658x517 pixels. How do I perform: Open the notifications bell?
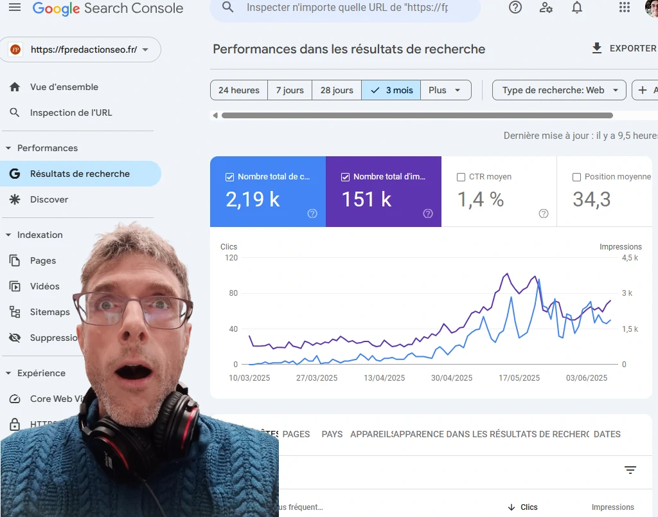click(x=578, y=7)
